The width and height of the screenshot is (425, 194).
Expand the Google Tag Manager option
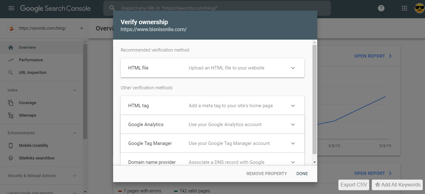293,143
